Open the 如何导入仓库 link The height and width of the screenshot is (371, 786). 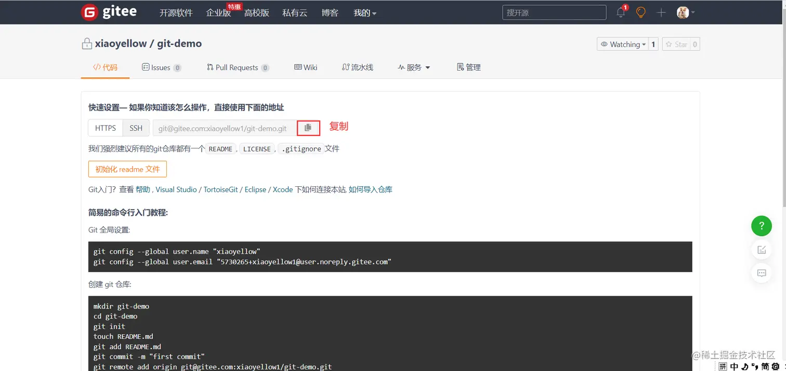point(371,189)
